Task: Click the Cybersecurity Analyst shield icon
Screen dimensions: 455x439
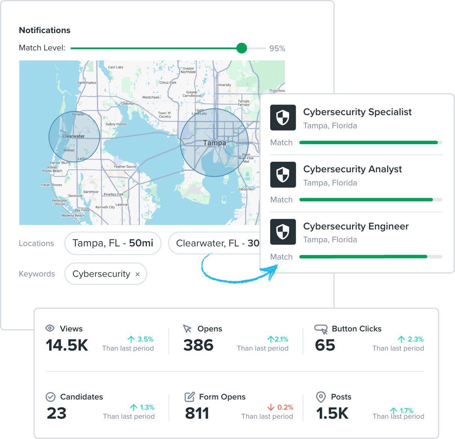Action: (x=283, y=175)
